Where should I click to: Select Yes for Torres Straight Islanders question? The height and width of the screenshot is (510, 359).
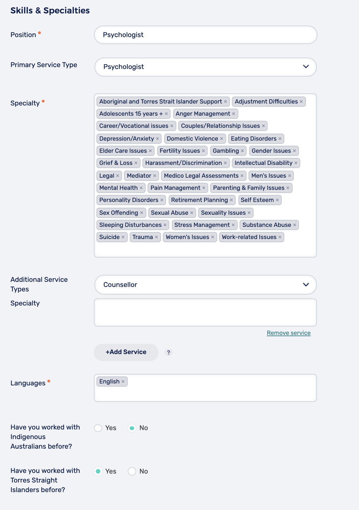point(98,471)
